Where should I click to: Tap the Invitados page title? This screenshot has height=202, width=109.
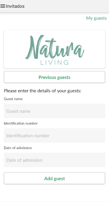click(15, 6)
